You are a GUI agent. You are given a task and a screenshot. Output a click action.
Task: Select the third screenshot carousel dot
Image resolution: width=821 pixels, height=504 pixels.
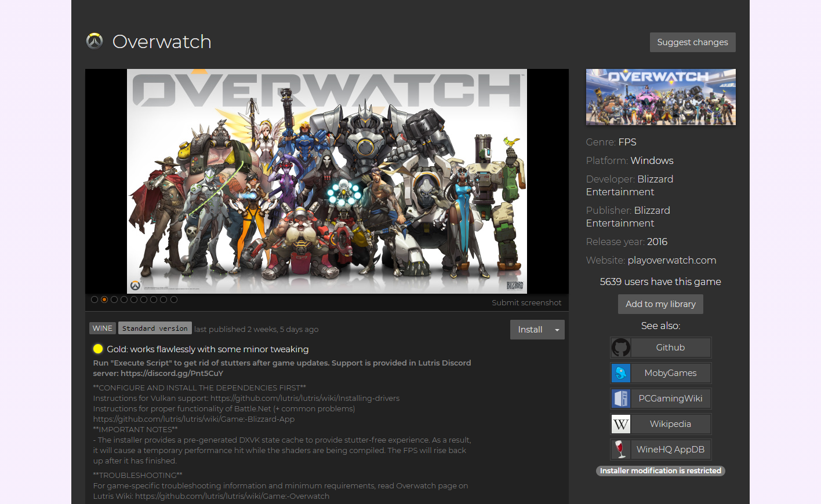(114, 300)
